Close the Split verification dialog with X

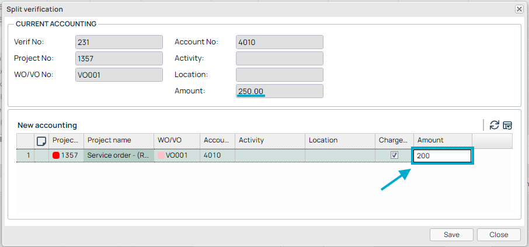pos(519,9)
